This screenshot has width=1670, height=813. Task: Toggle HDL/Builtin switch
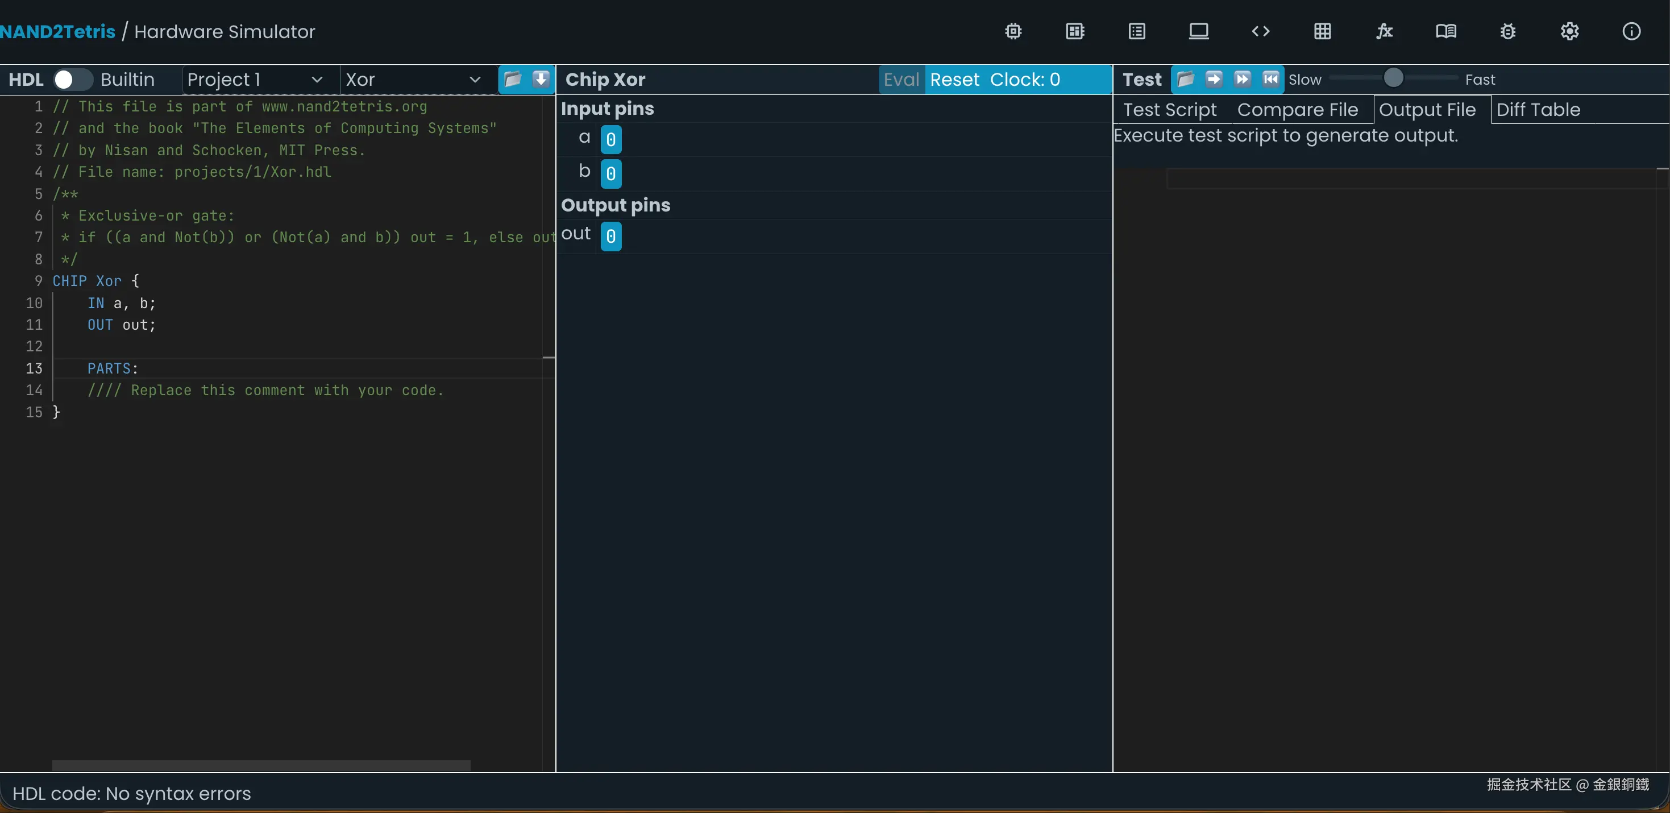click(x=72, y=79)
